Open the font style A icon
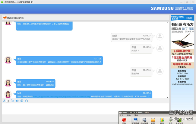 tap(4, 101)
